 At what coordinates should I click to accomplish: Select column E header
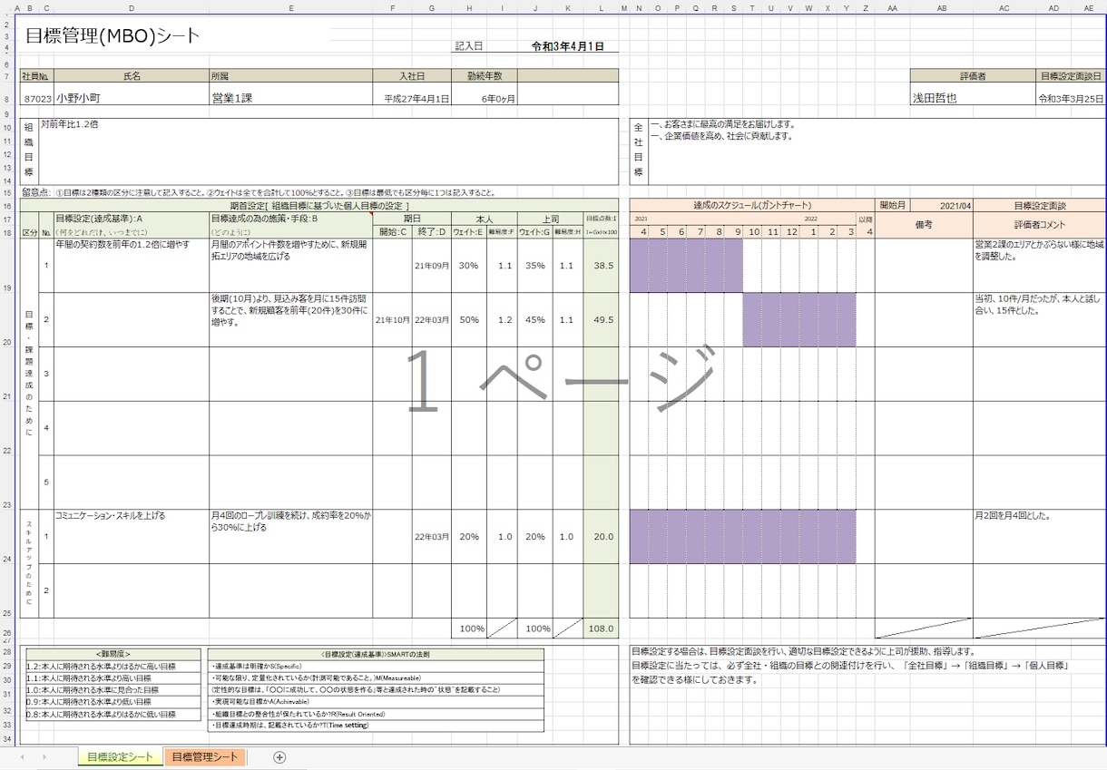[x=291, y=8]
